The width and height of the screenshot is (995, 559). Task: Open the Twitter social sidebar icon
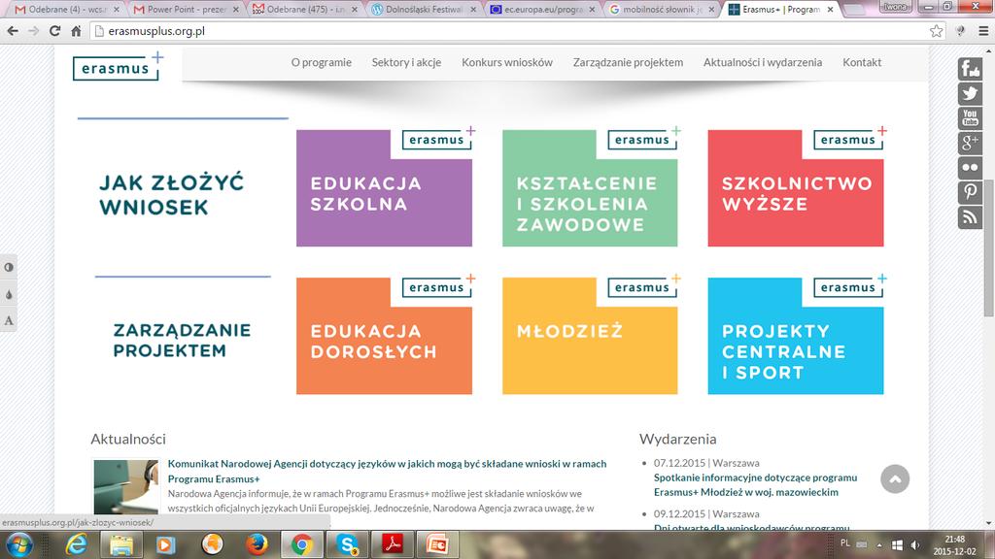[970, 94]
